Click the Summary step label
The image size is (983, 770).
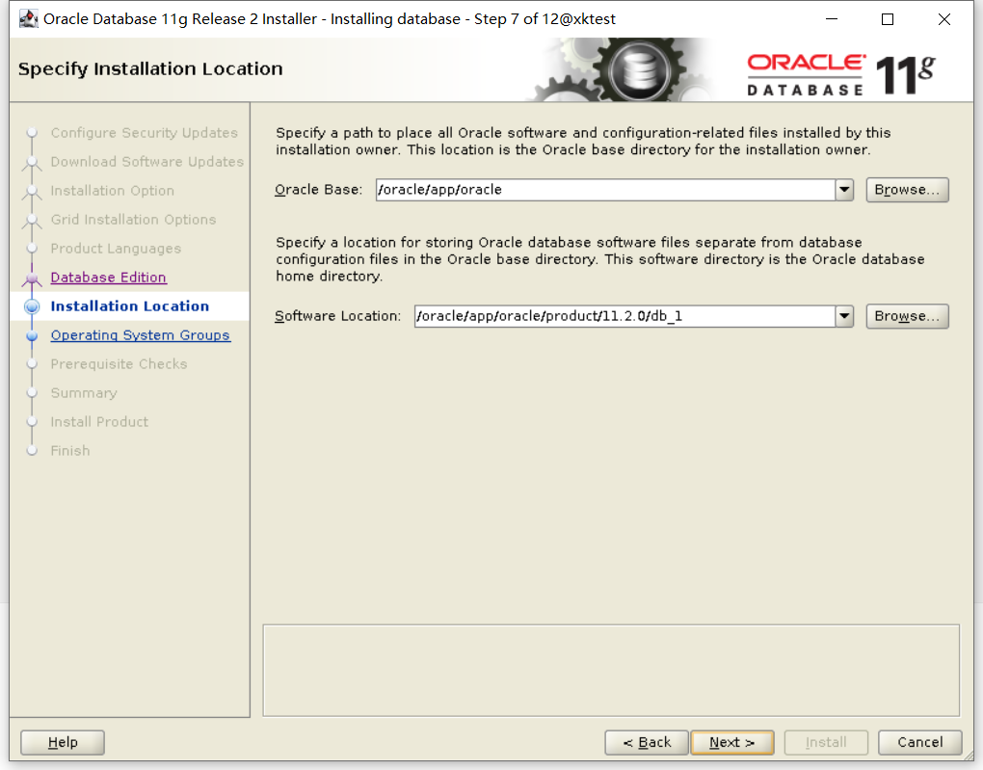[84, 393]
